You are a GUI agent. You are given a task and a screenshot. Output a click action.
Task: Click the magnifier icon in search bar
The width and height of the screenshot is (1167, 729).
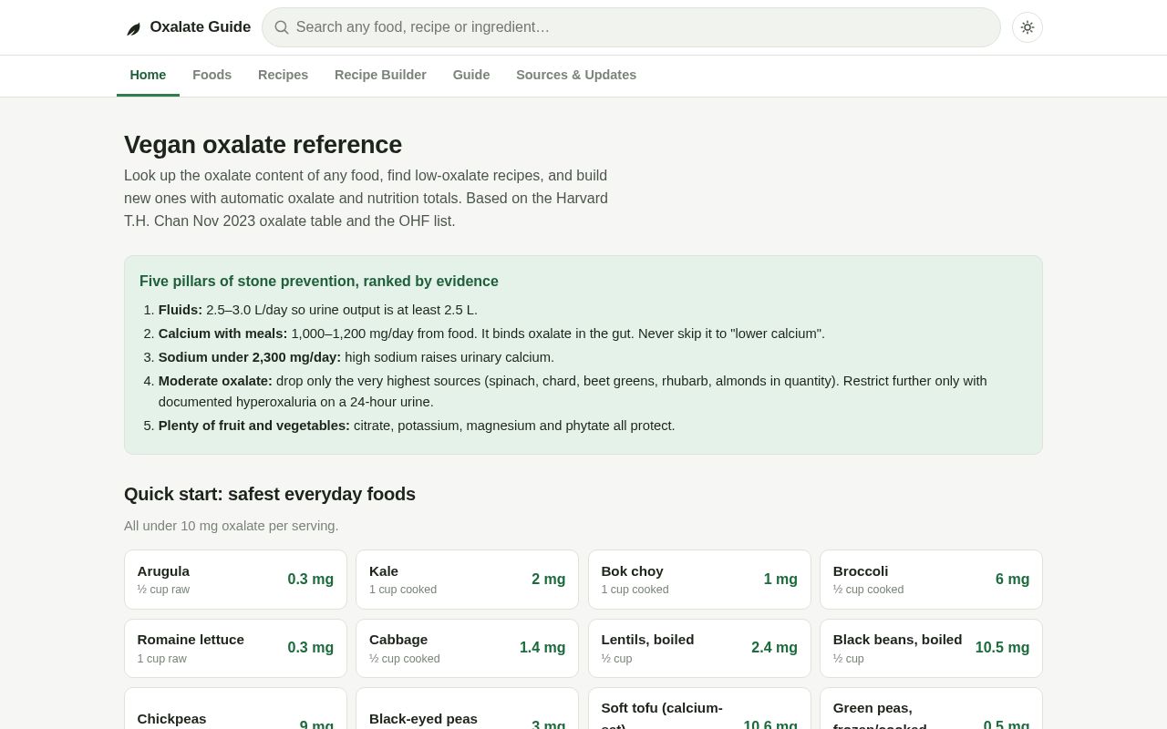pos(282,27)
